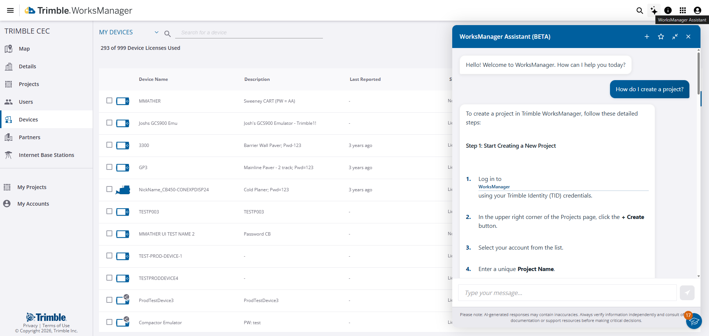Click the Joshs GCS900 Emu device icon
709x336 pixels.
[123, 123]
